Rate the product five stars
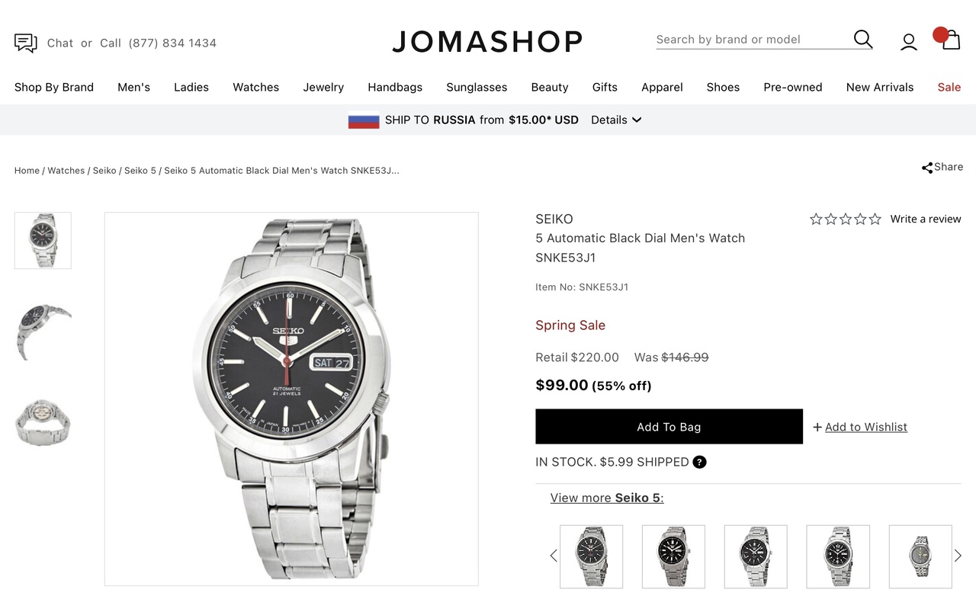Screen dimensions: 976x596 [x=875, y=219]
